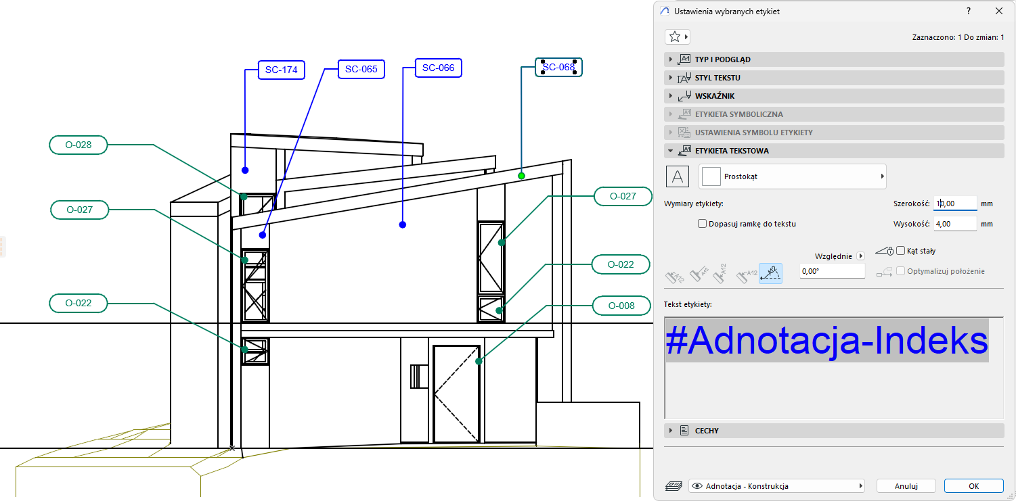Tick the Optymalizuj położenie checkbox
The height and width of the screenshot is (501, 1016).
[900, 271]
